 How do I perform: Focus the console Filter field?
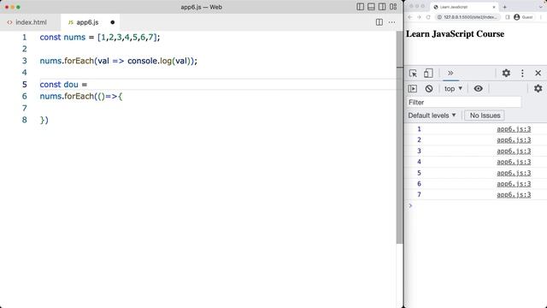point(463,103)
